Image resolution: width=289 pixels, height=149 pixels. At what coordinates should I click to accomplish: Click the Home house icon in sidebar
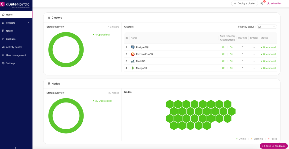pos(3,15)
